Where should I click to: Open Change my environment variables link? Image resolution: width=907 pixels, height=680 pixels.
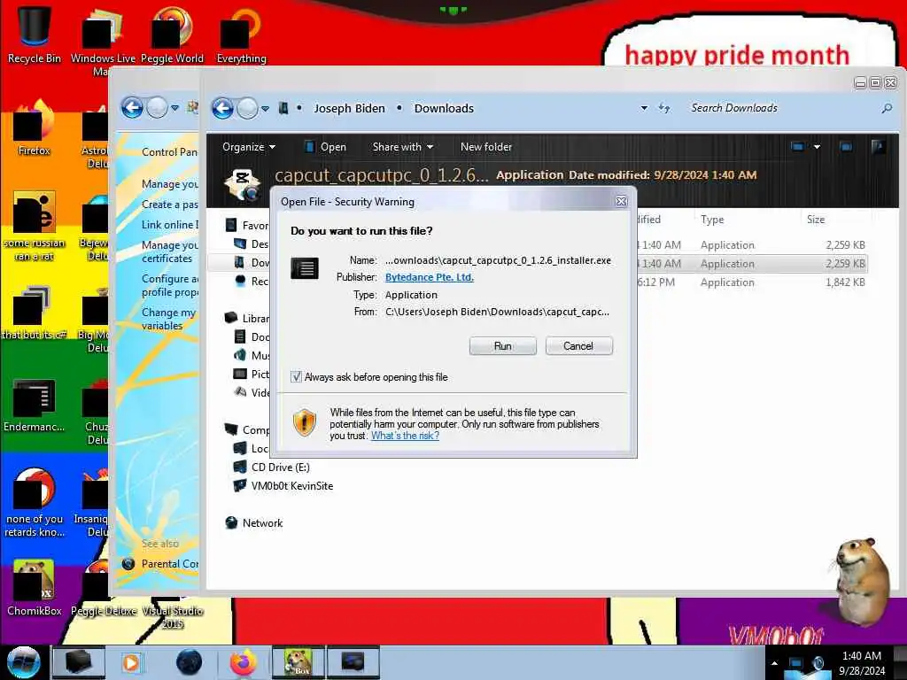pyautogui.click(x=168, y=319)
